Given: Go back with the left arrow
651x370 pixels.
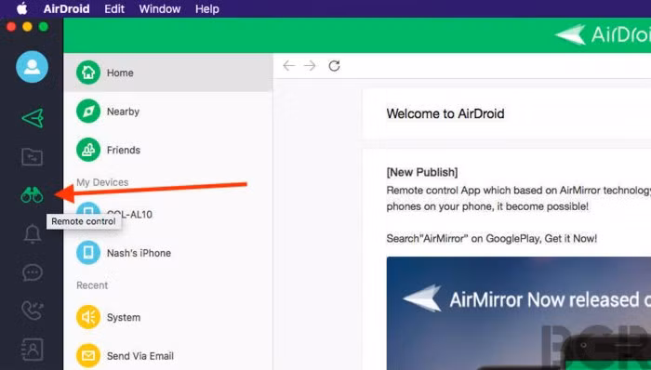Looking at the screenshot, I should (x=288, y=65).
